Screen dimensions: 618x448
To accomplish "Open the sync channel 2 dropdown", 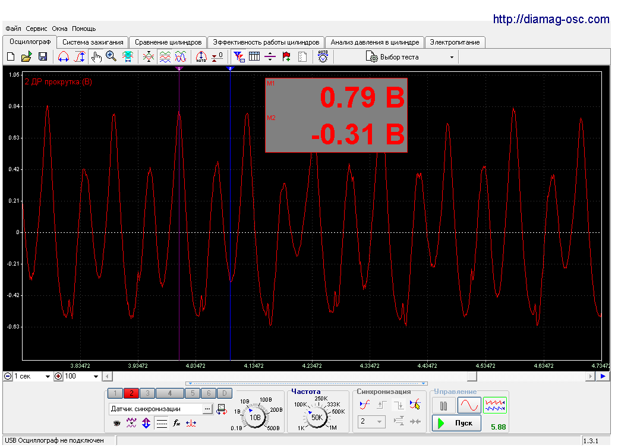I will [371, 422].
